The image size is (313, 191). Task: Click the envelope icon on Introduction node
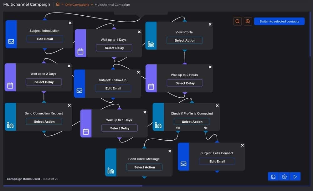[x=11, y=41]
